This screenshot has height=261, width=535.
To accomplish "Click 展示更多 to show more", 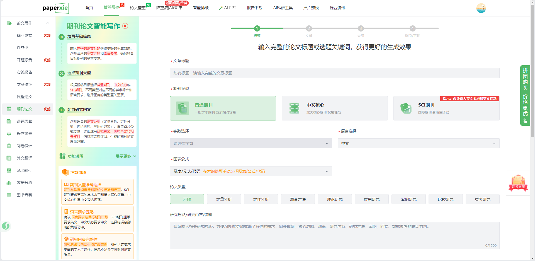I will tap(126, 156).
